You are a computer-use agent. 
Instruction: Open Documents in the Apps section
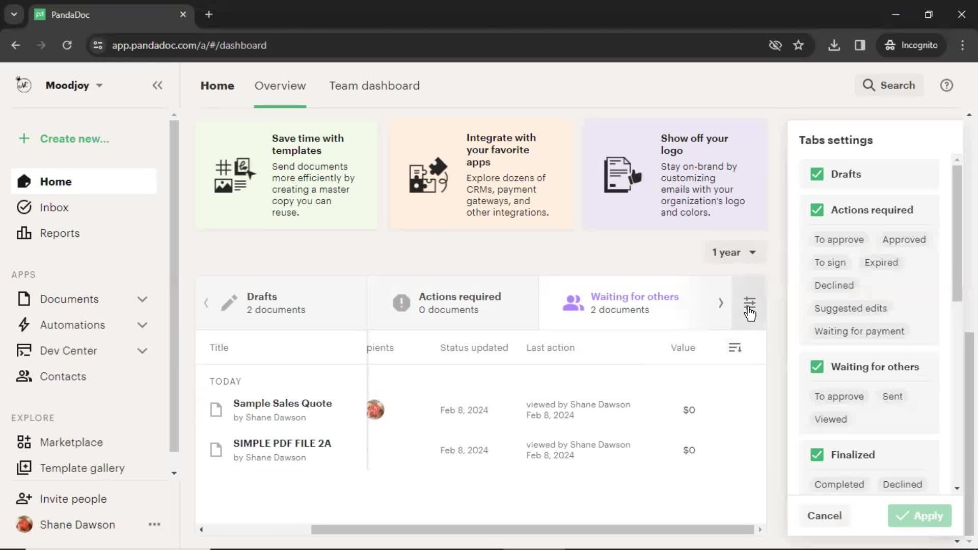tap(69, 299)
